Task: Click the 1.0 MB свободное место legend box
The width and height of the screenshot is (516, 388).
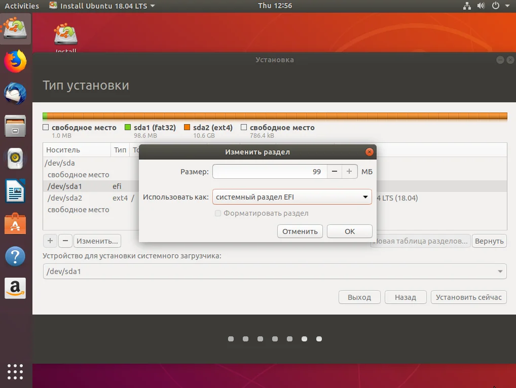Action: pos(46,127)
